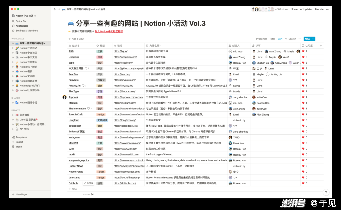The height and width of the screenshot is (210, 341).
Task: Open Import from the sidebar
Action: (19, 142)
